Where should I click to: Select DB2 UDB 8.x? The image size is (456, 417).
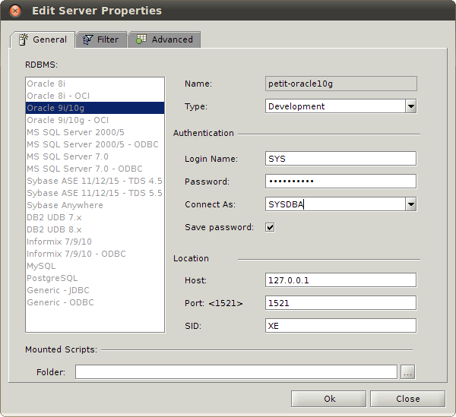95,229
